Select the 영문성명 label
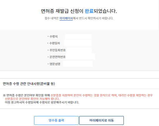The width and height of the screenshot is (159, 126). coord(55,64)
